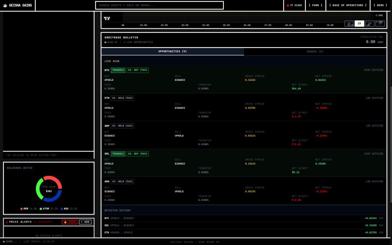Click the XRP ticker in the live scan
Viewport: 392px width, 245px height.
(107, 126)
